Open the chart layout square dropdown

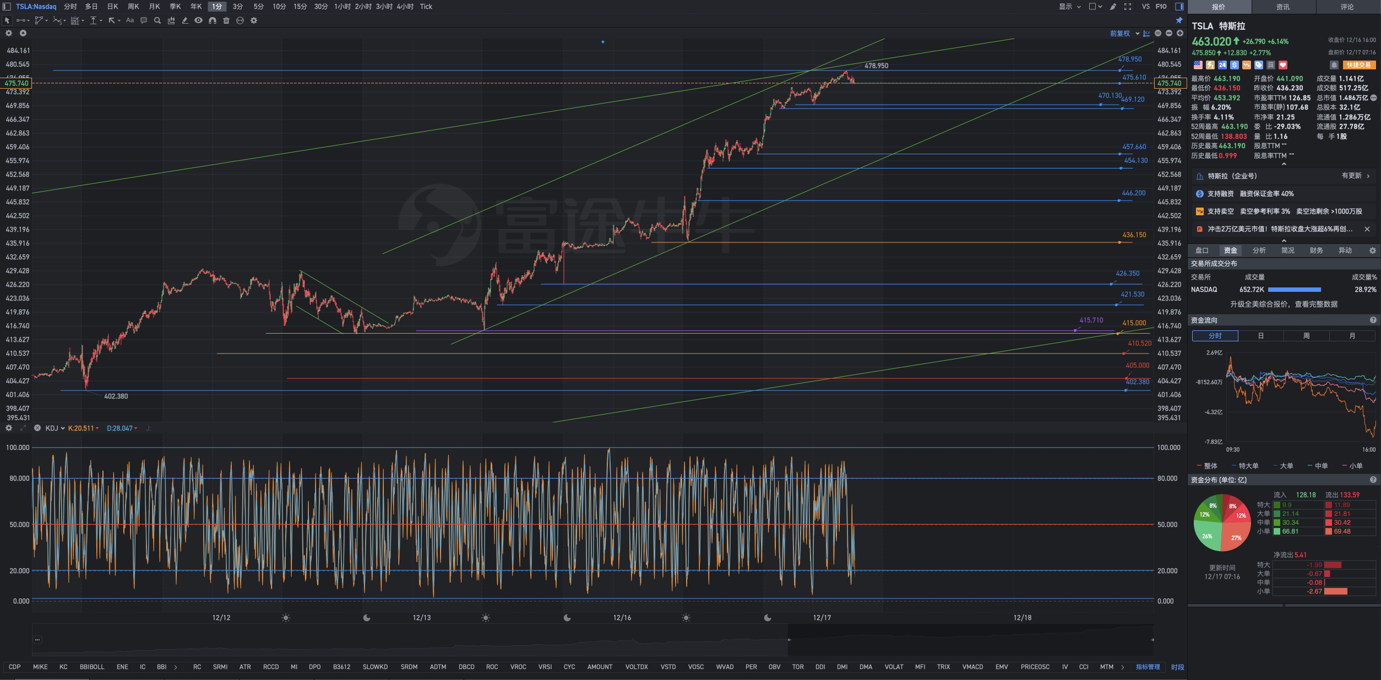tap(1095, 7)
